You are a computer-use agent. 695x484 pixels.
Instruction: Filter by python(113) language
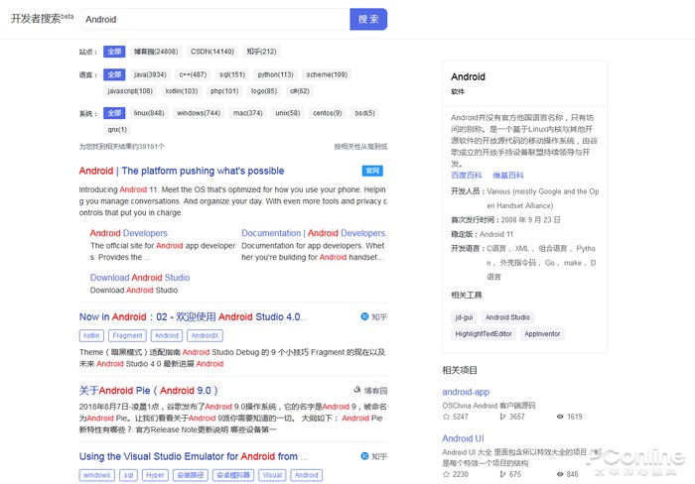(276, 74)
